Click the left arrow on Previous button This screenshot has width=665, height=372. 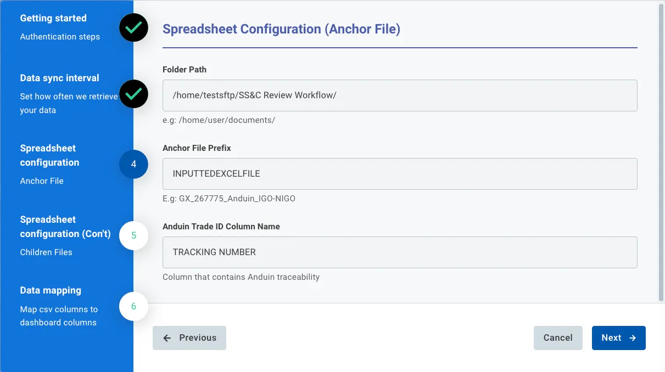[x=167, y=338]
